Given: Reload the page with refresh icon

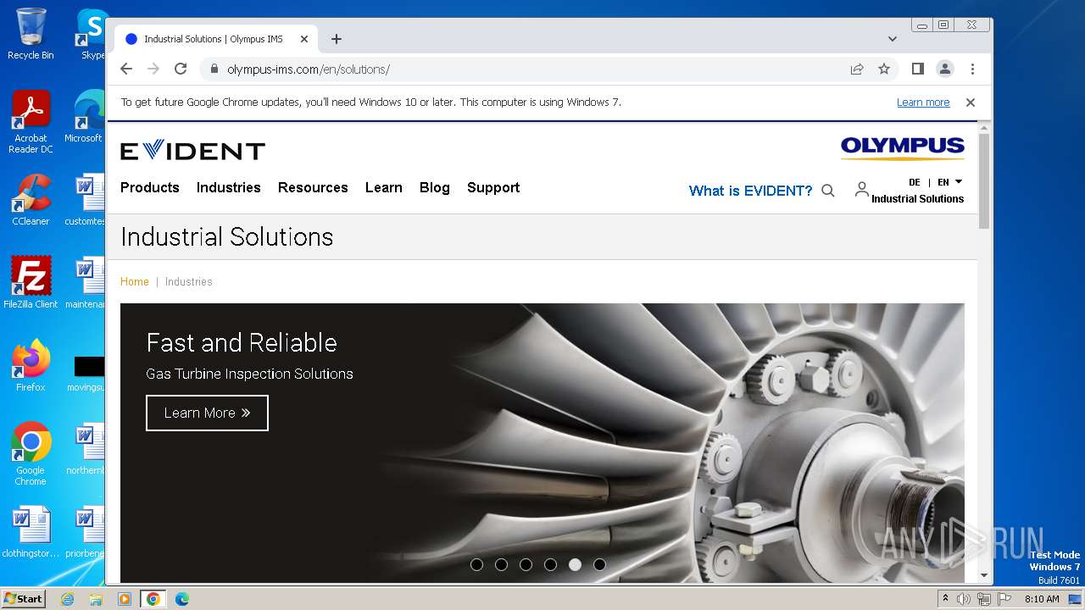Looking at the screenshot, I should 181,69.
